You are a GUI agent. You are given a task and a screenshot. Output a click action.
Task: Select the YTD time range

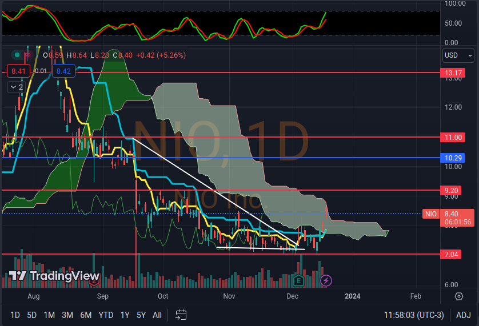[x=106, y=315]
